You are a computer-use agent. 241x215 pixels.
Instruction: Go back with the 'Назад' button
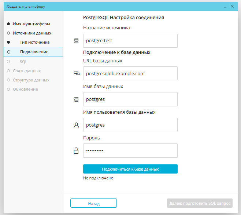(94, 203)
